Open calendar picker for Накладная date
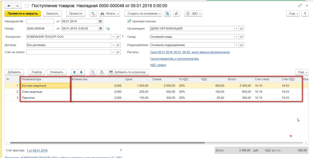The image size is (313, 158). pos(100,21)
